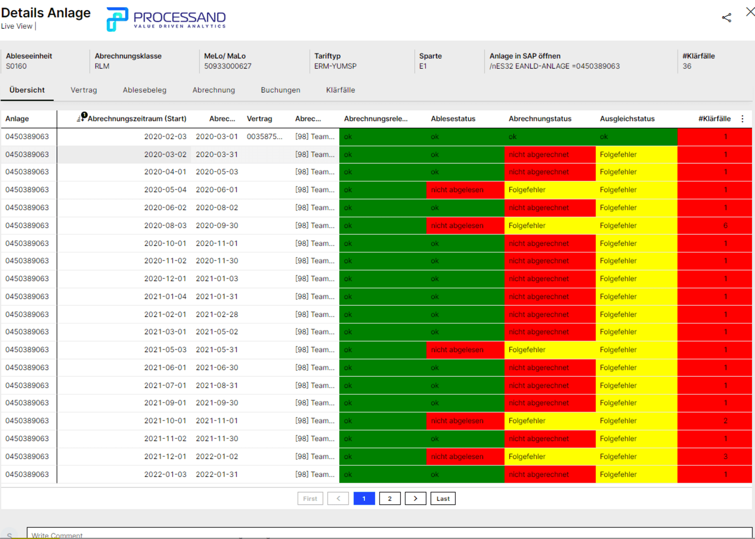
Task: Go to previous page using the arrow icon
Action: tap(338, 498)
